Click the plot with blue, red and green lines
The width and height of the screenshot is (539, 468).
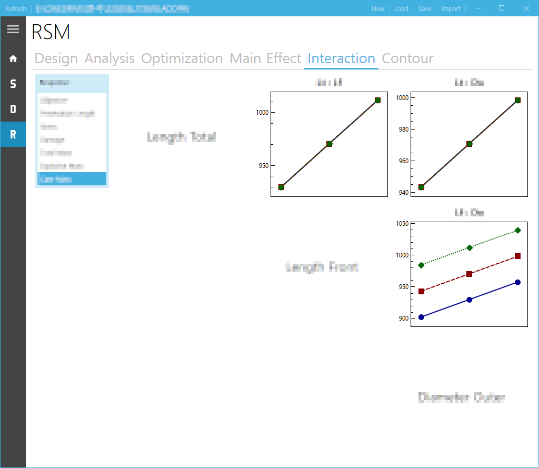[x=469, y=274]
